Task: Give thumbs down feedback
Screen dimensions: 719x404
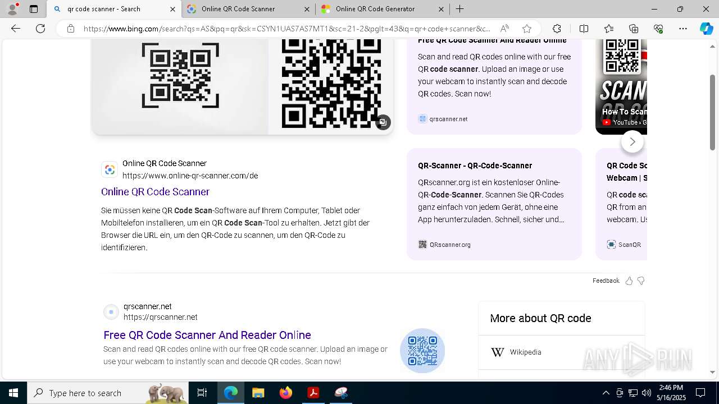Action: [641, 281]
